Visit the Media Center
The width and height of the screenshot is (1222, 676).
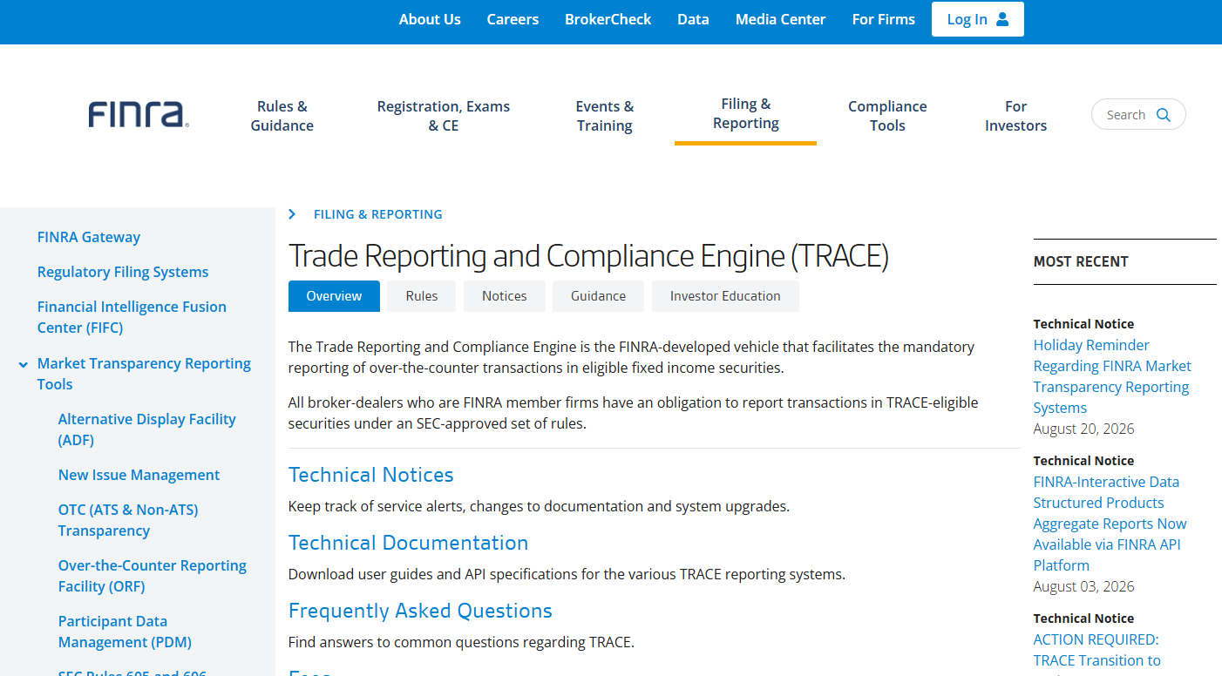pos(780,19)
